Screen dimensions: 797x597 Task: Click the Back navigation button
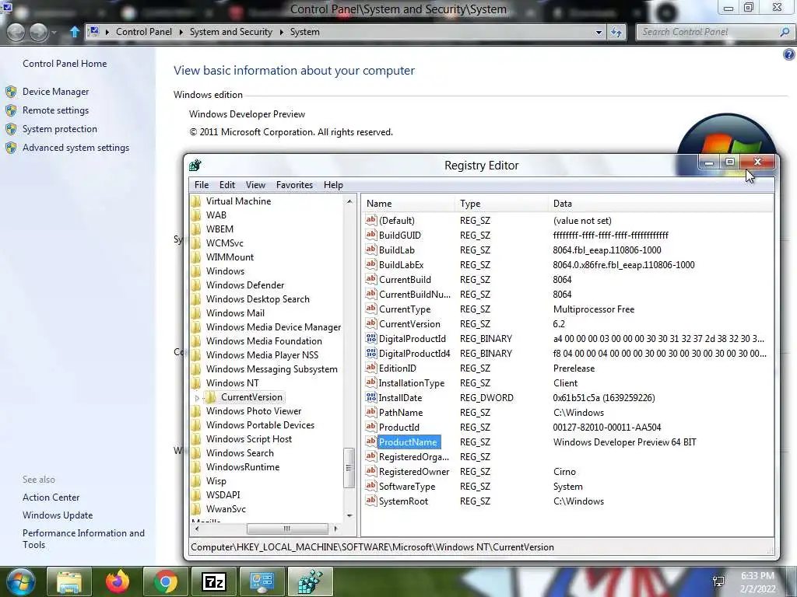(16, 33)
